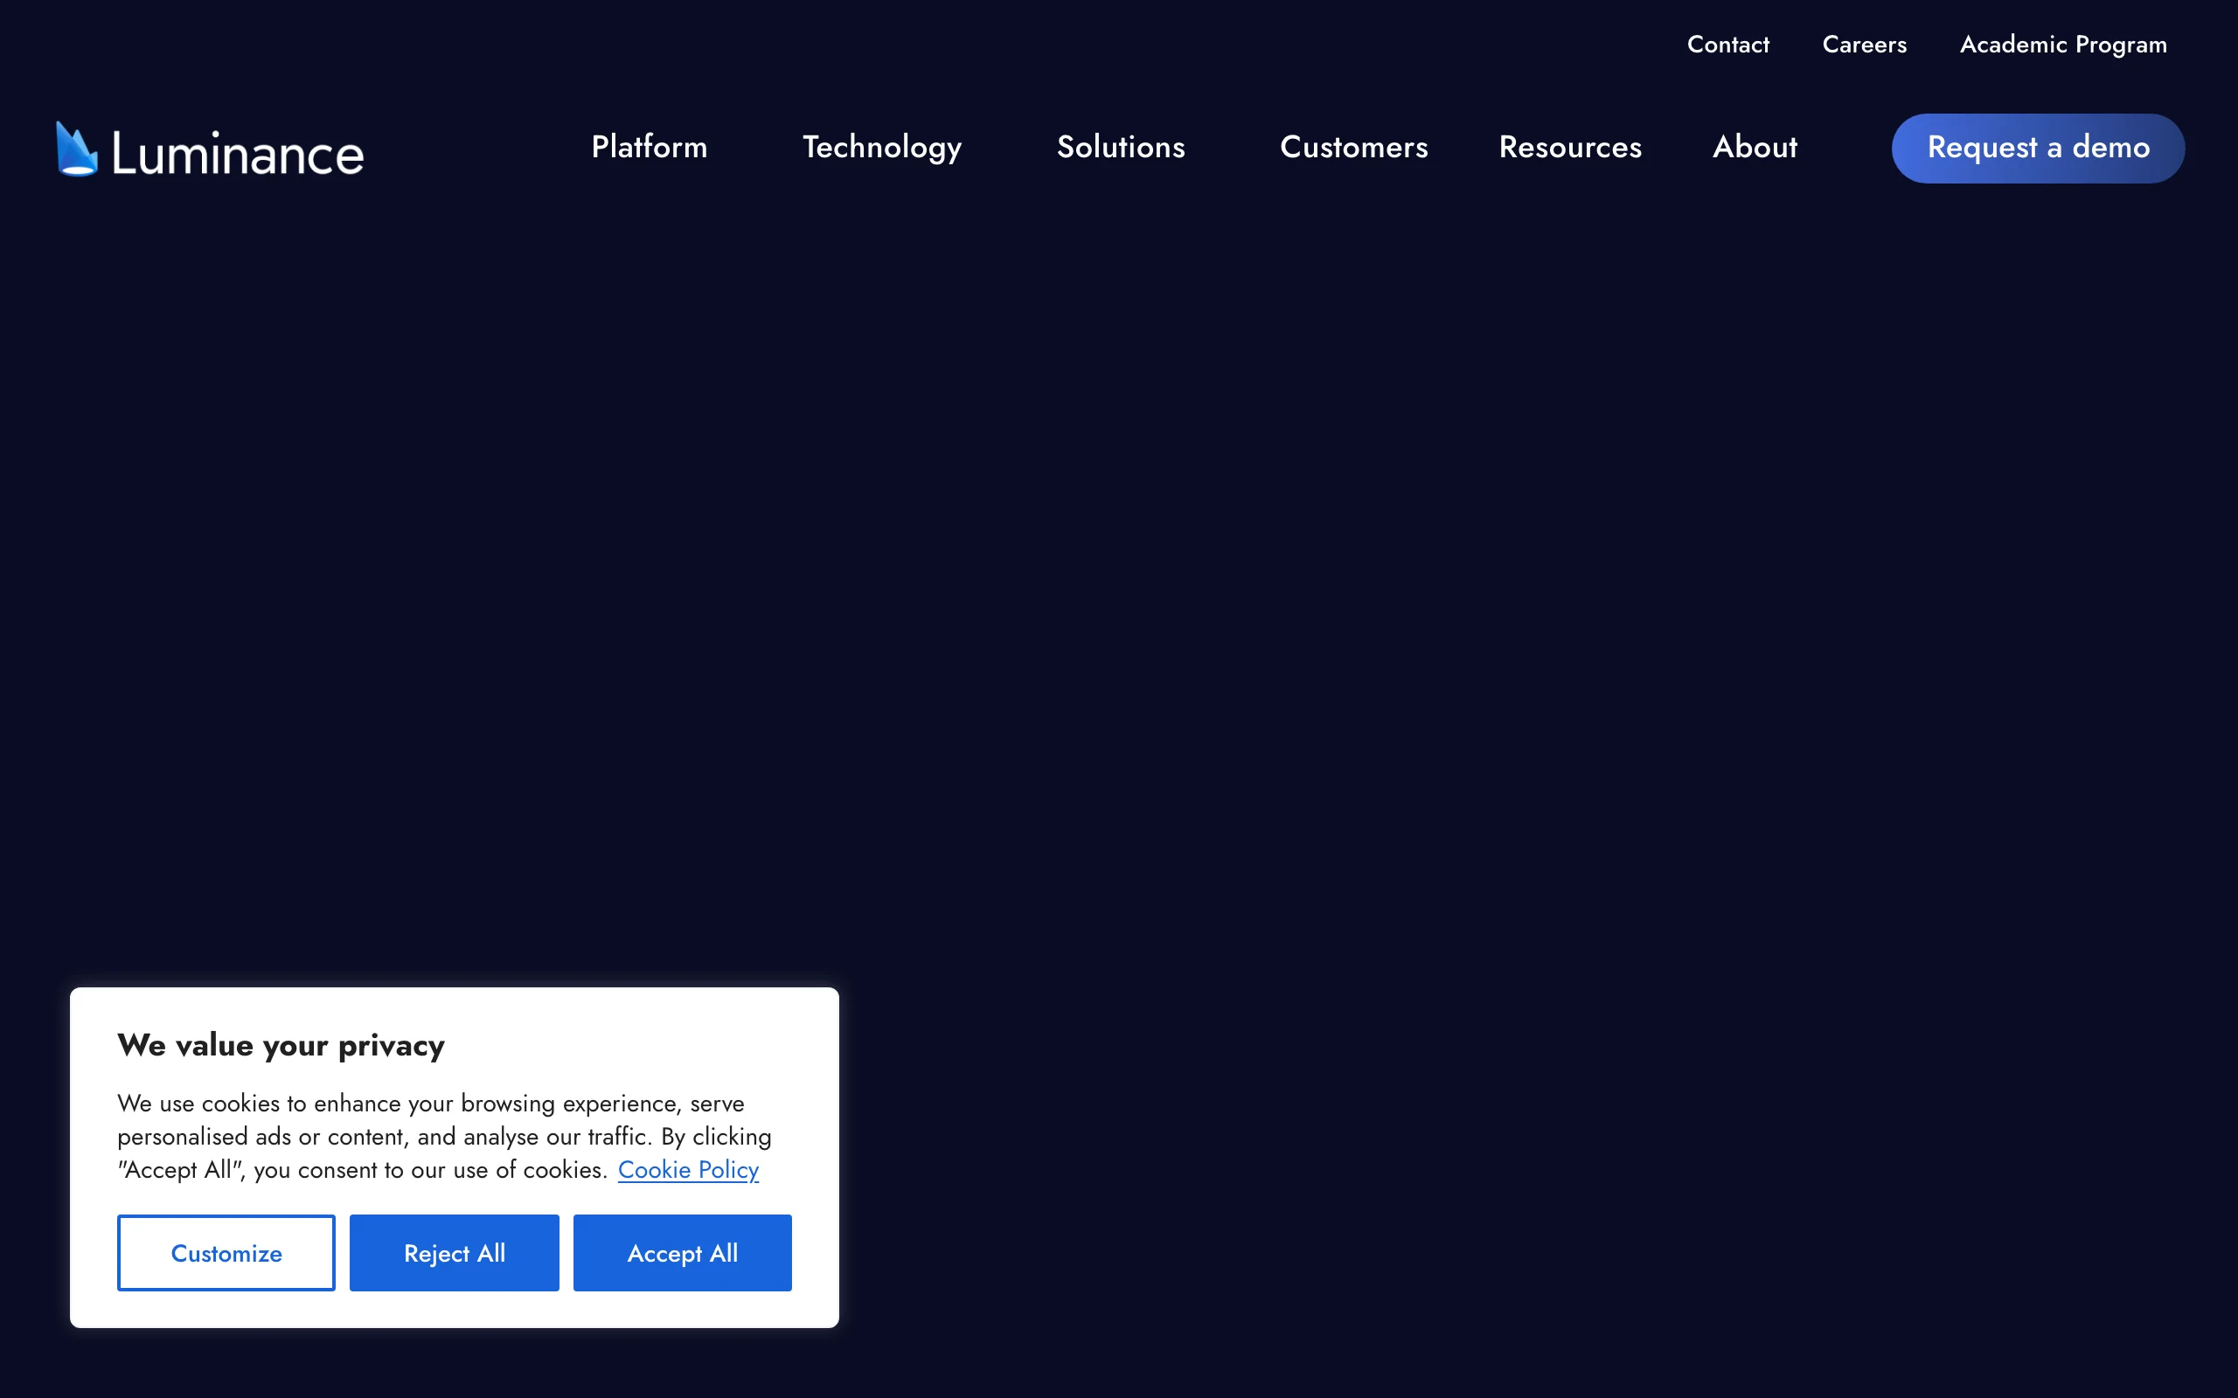Customize cookie preferences

click(x=226, y=1253)
